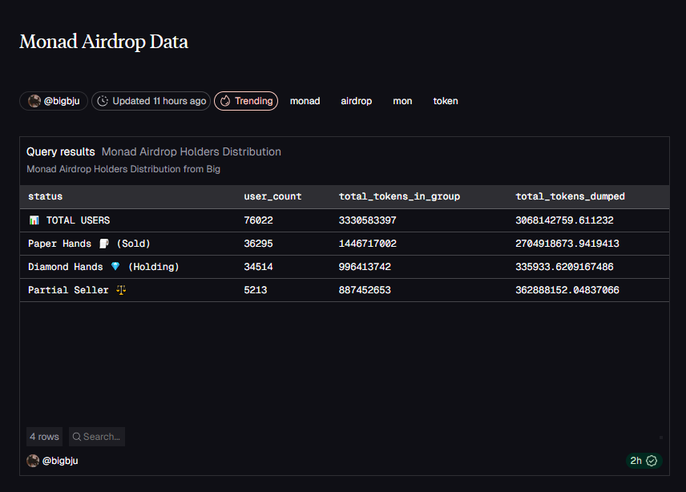Click the scales emoji in Partial Seller row
The width and height of the screenshot is (686, 492).
121,290
